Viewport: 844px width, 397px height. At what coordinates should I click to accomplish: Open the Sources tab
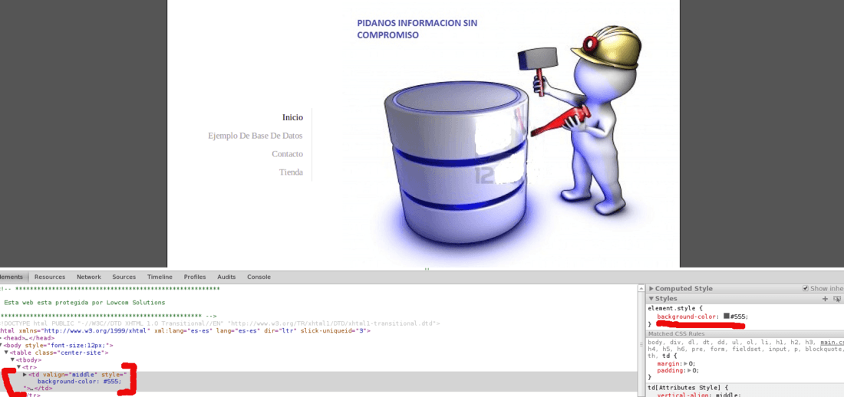tap(124, 277)
